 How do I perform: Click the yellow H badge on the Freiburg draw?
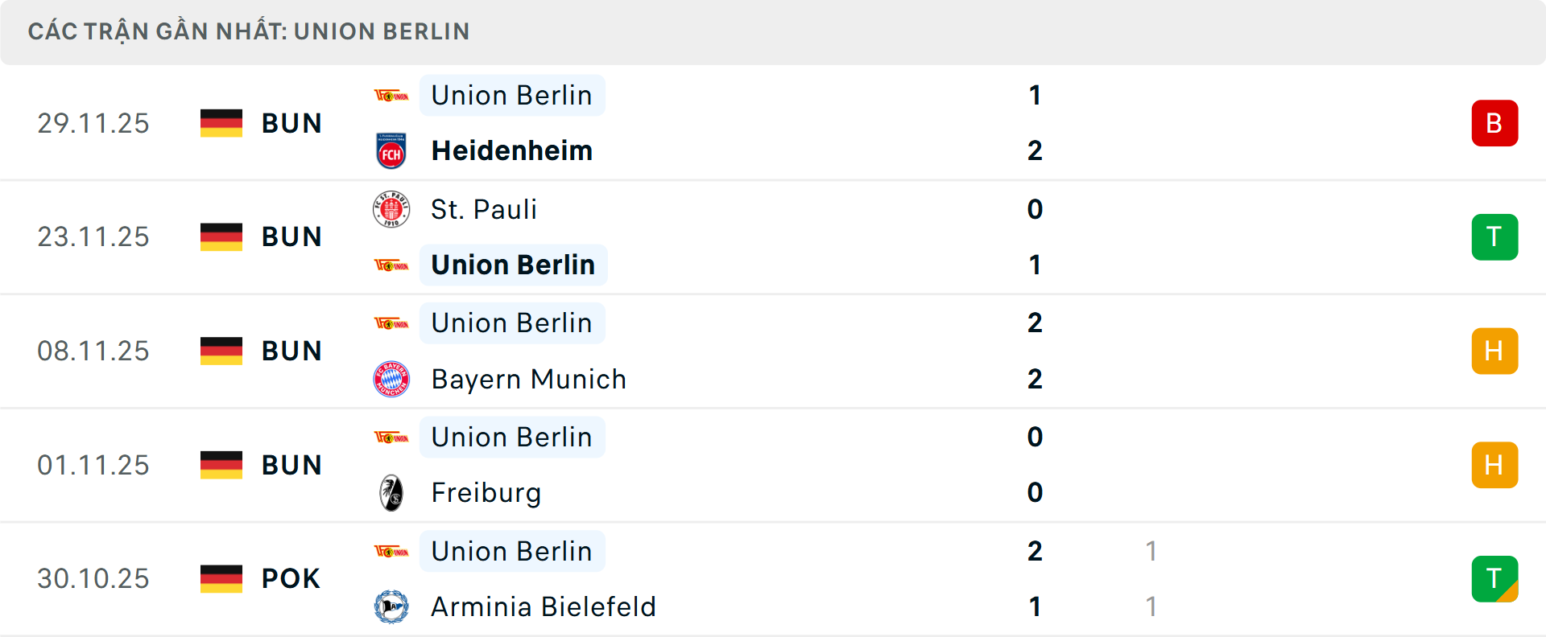coord(1494,464)
